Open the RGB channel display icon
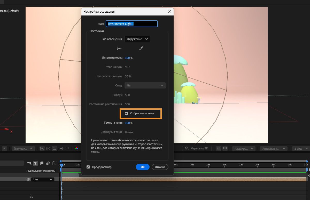 (x=77, y=148)
